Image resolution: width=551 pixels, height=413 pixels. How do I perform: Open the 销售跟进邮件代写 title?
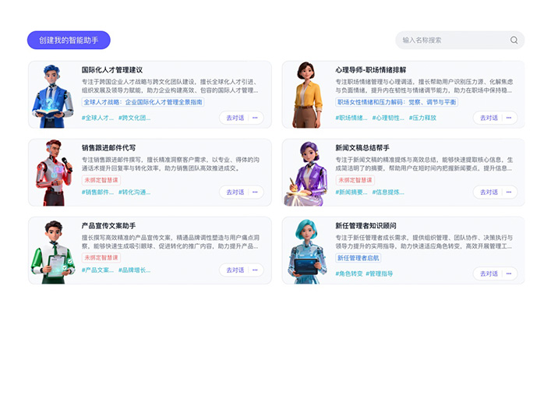tap(108, 147)
